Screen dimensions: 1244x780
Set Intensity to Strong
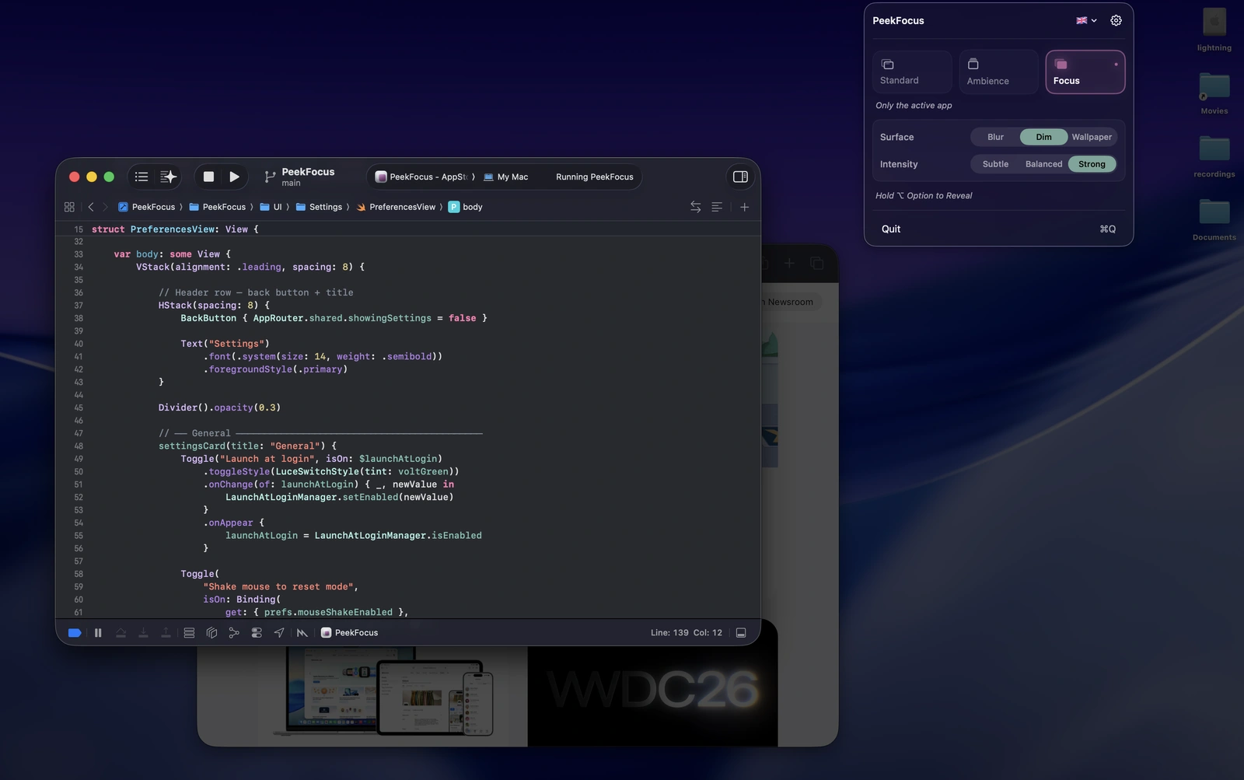[1092, 164]
